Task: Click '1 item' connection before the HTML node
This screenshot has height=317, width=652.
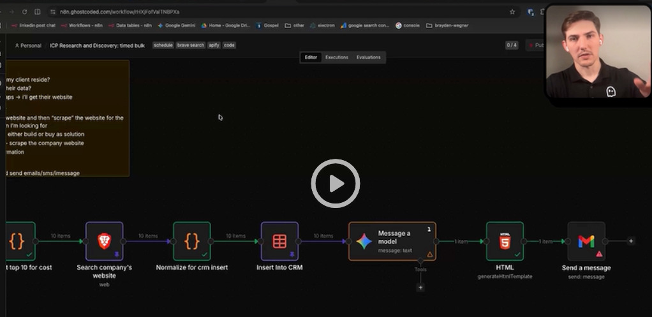Action: pyautogui.click(x=461, y=241)
